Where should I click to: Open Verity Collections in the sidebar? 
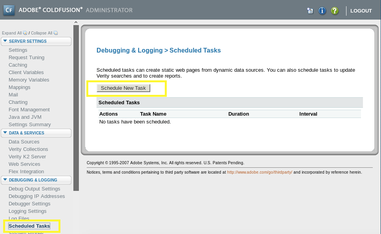pos(28,149)
